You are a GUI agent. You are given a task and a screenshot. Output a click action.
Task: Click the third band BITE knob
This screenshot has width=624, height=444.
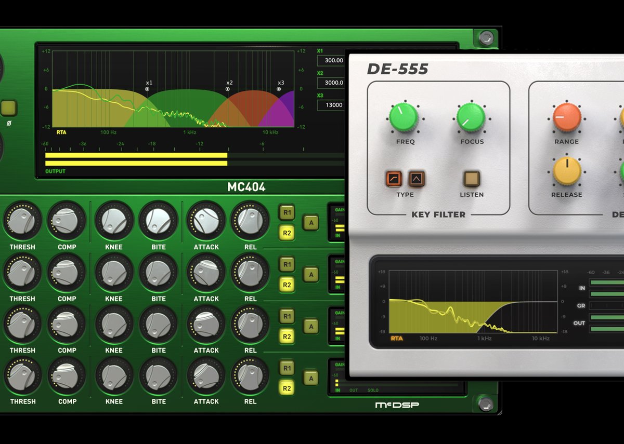coord(159,324)
